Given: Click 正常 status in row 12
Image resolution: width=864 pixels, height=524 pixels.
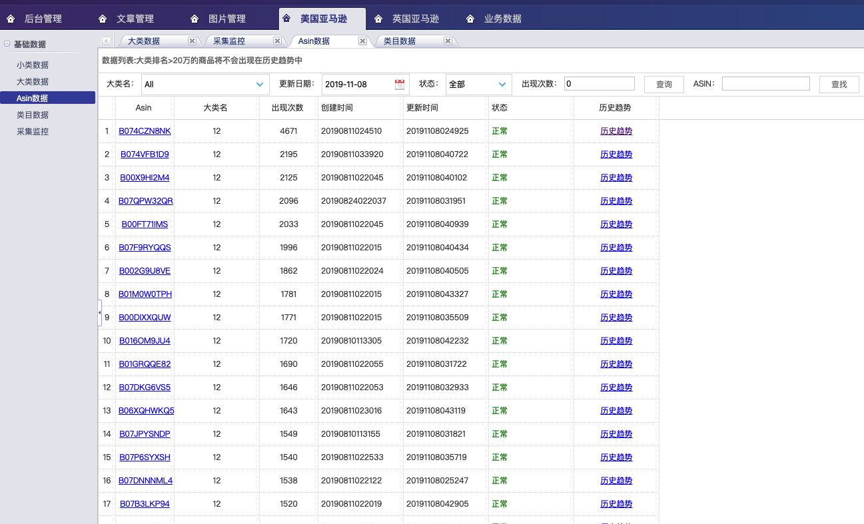Looking at the screenshot, I should point(500,388).
